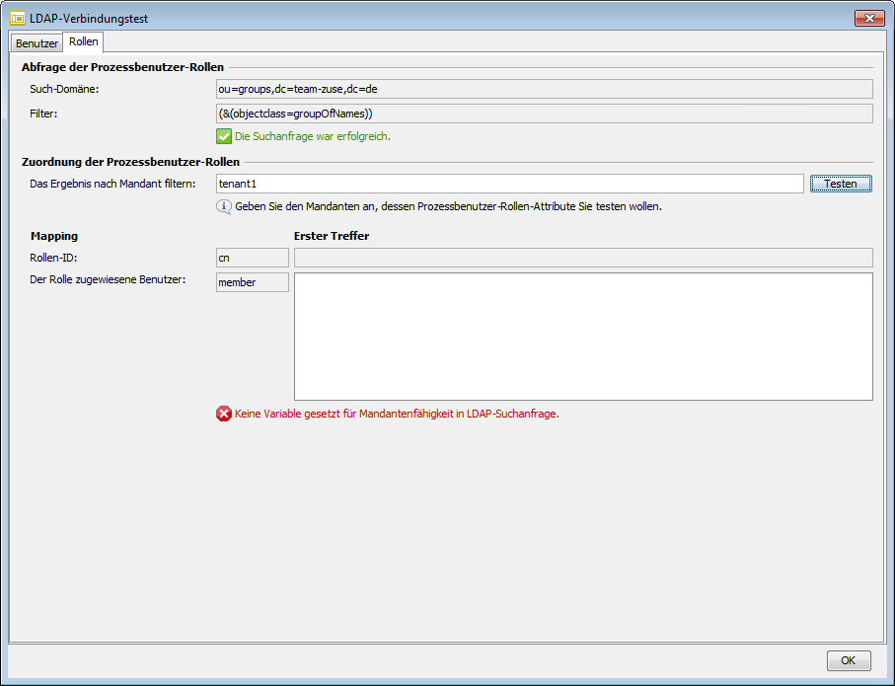This screenshot has height=686, width=895.
Task: Select the Rollen-ID field containing 'cn'
Action: [252, 258]
